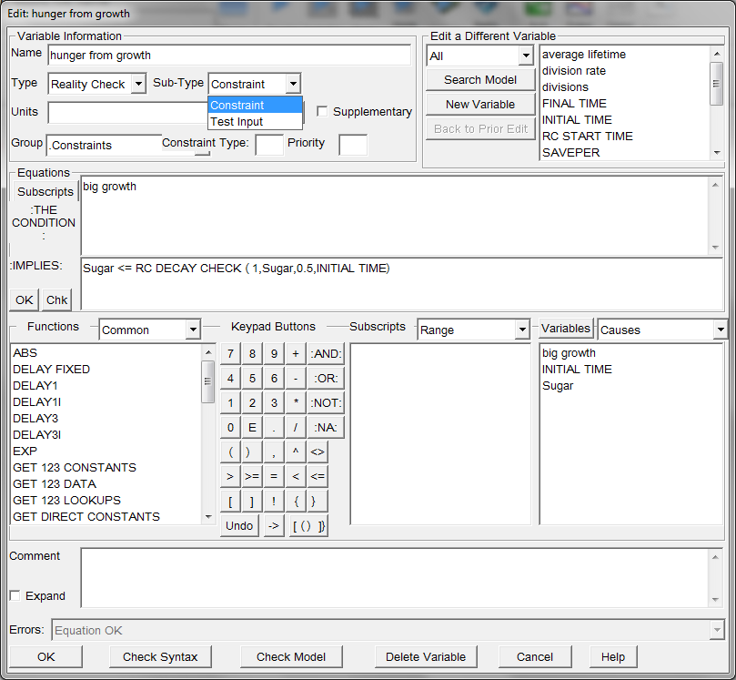Click the Check Syntax button
Image resolution: width=736 pixels, height=680 pixels.
(x=160, y=656)
